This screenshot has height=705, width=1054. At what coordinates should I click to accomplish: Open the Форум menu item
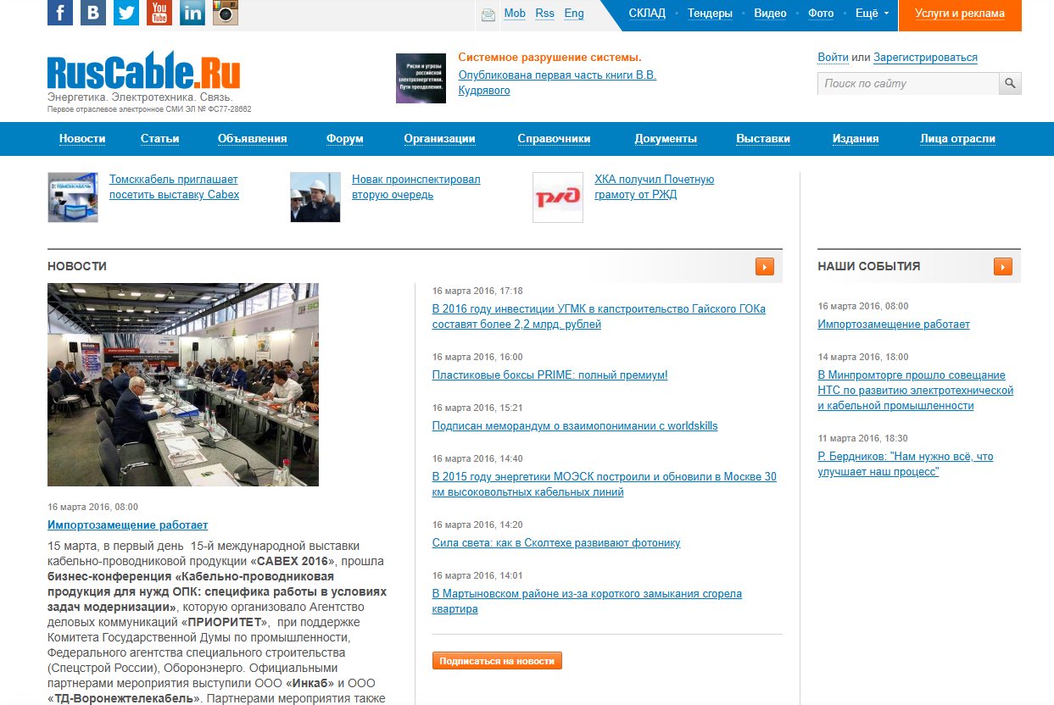click(344, 139)
